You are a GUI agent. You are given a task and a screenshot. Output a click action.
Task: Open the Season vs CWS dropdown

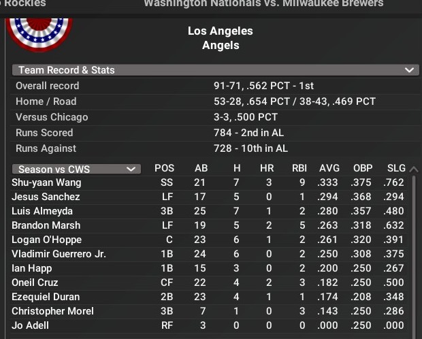point(76,169)
